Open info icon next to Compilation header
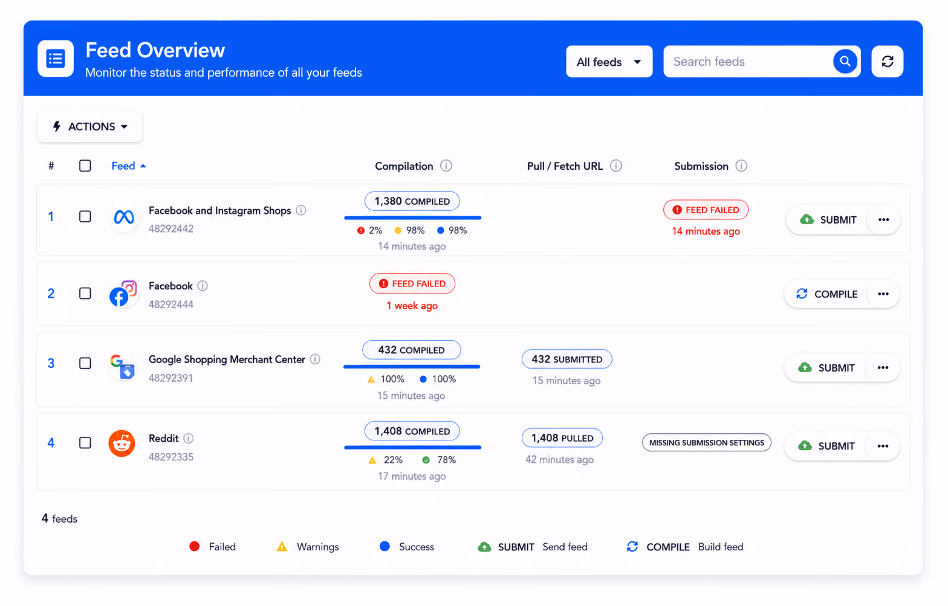The image size is (948, 606). pos(446,166)
